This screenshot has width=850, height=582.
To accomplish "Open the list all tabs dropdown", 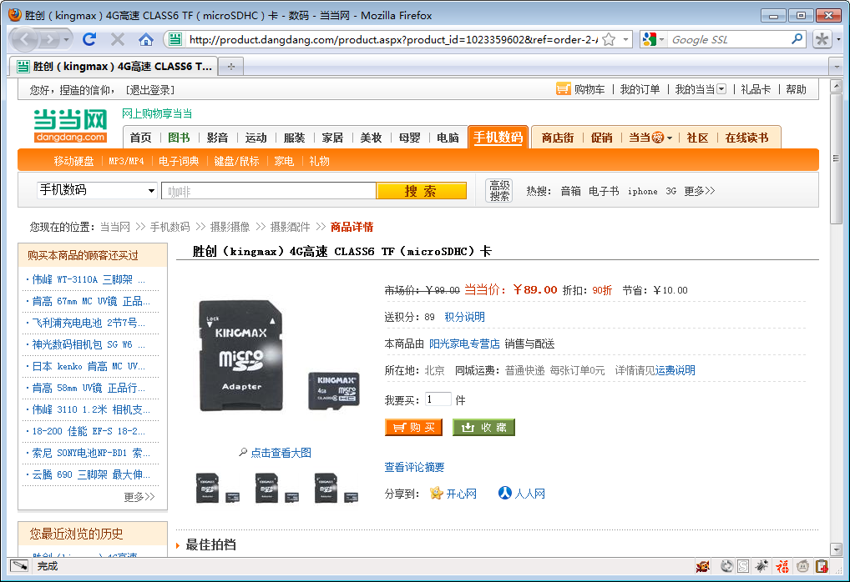I will tap(837, 67).
